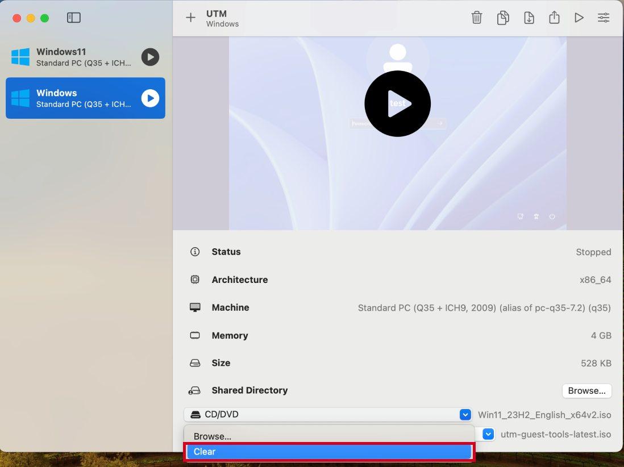Click Browse button for Shared Directory

[x=586, y=391]
